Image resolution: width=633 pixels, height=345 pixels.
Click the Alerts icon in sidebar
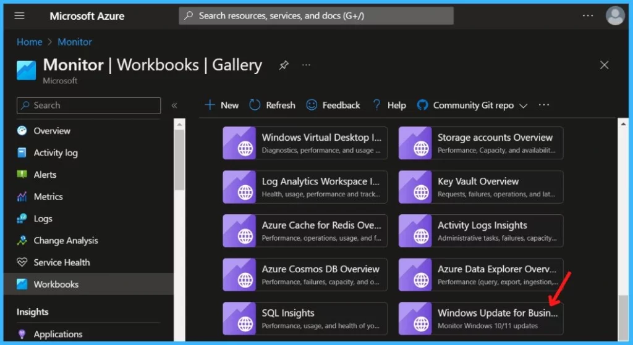pyautogui.click(x=22, y=174)
